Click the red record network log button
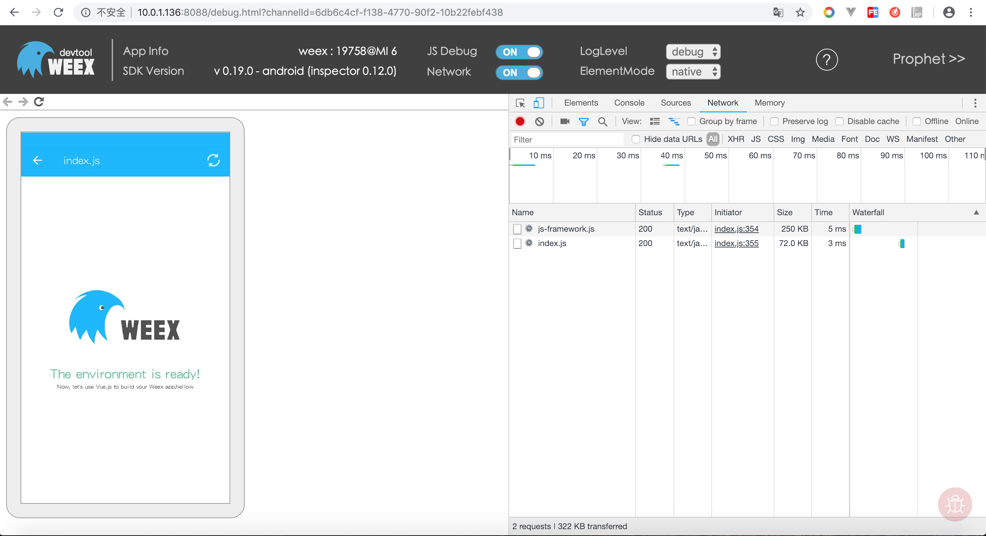Image resolution: width=986 pixels, height=536 pixels. [520, 121]
